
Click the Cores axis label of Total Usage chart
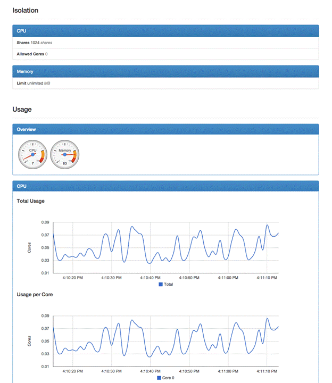[x=30, y=248]
